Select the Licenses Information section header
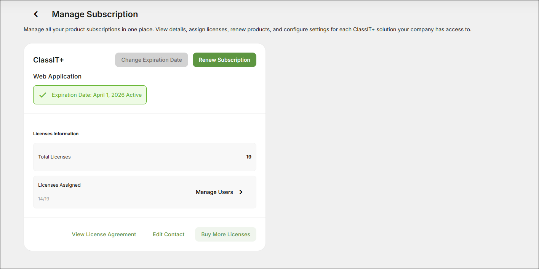The height and width of the screenshot is (269, 539). click(56, 134)
